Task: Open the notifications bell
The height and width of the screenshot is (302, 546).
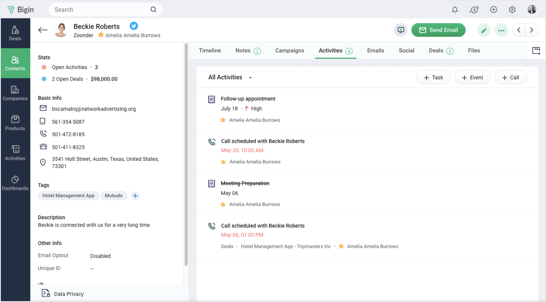Action: pyautogui.click(x=455, y=9)
